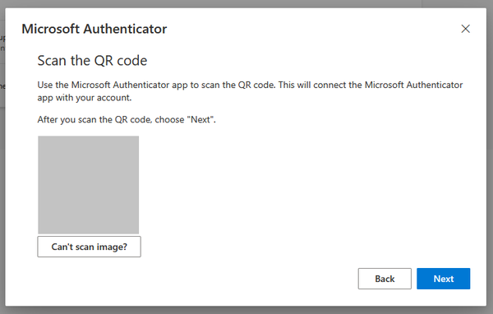Click the "After you scan the QR code" instruction
Screen dimensions: 493x314
coord(127,119)
